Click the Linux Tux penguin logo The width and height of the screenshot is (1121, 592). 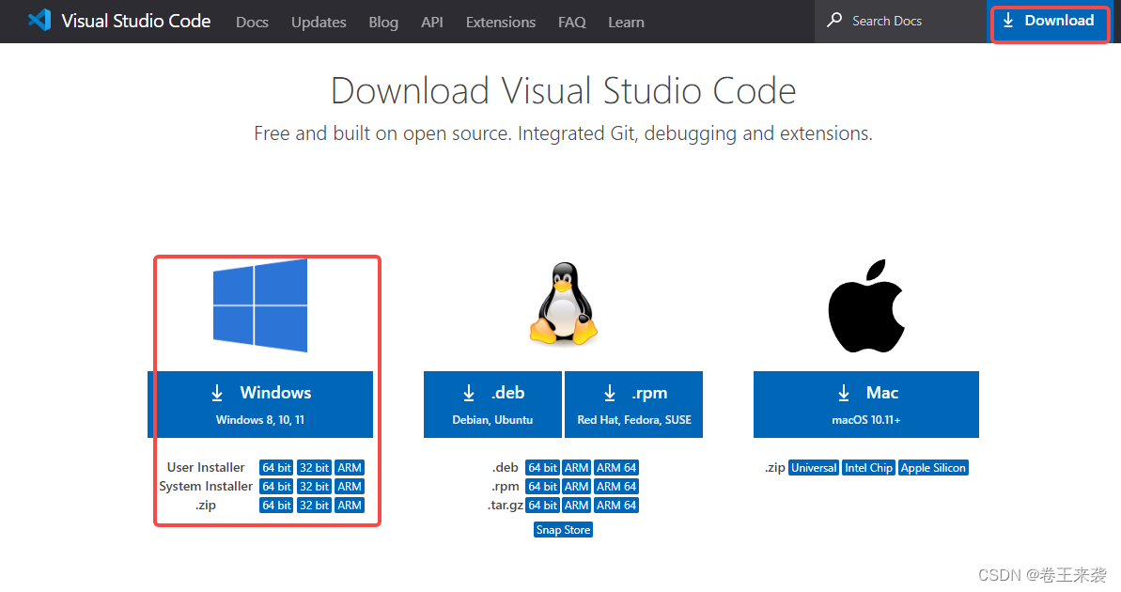[564, 304]
